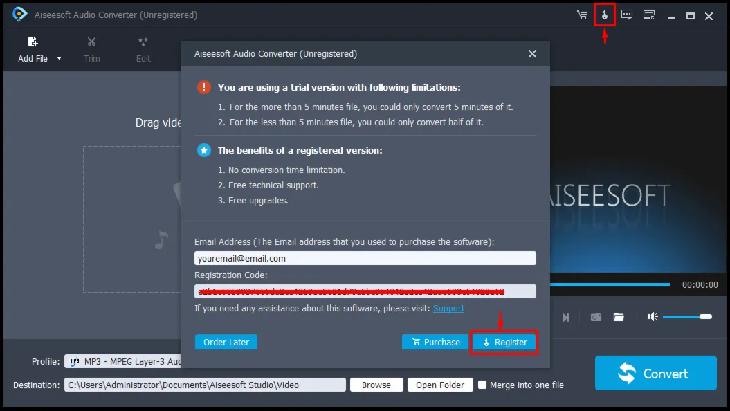Viewport: 730px width, 411px height.
Task: Enable Merge into one file checkbox
Action: point(482,385)
